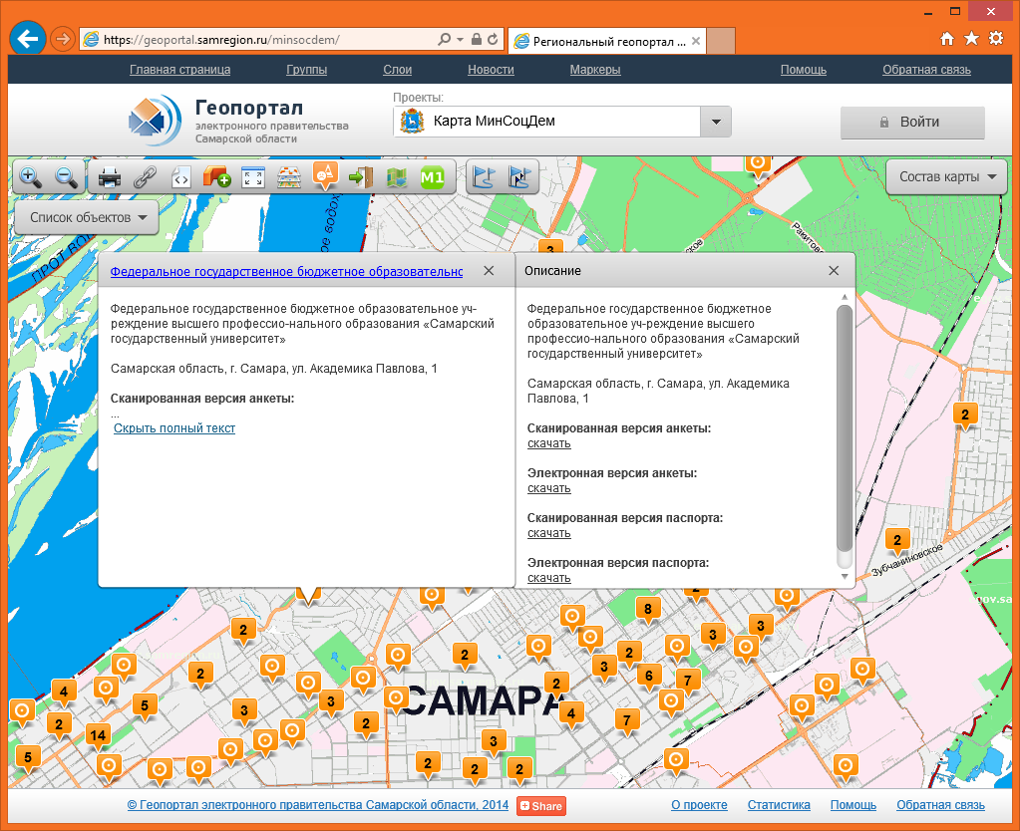
Task: Download Сканированная версия паспорта via скачать
Action: click(x=549, y=533)
